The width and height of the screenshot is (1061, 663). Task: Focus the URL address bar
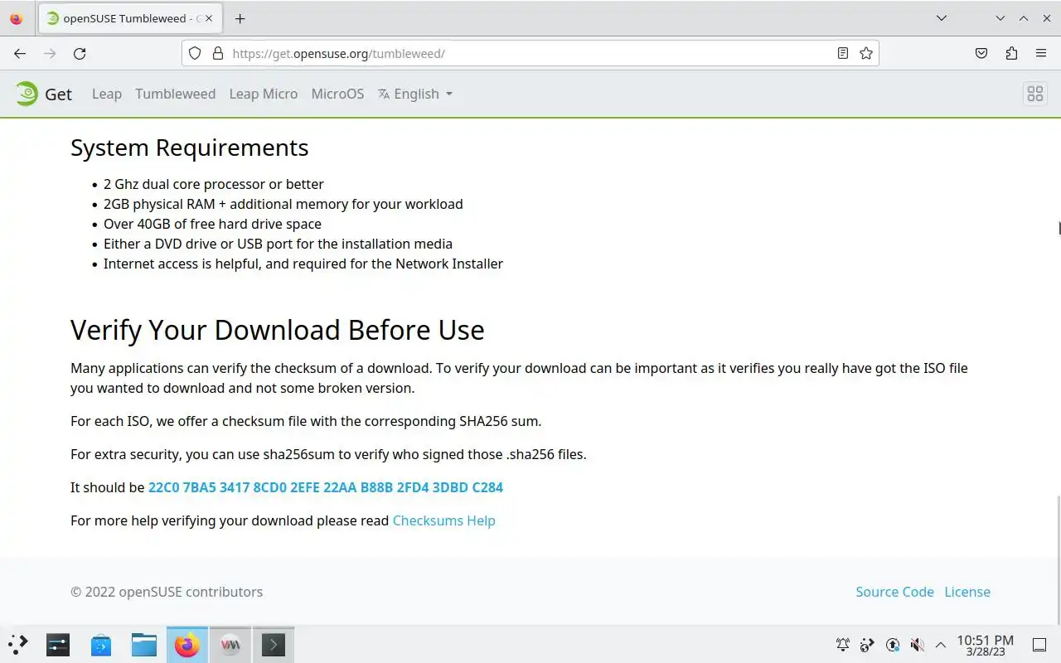coord(530,53)
